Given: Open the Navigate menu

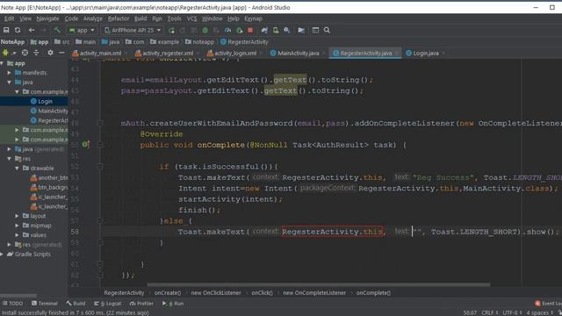Looking at the screenshot, I should tap(47, 18).
